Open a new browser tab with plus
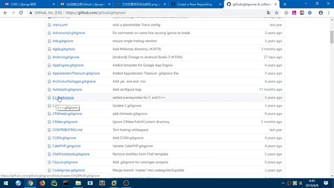The width and height of the screenshot is (334, 188). point(285,4)
